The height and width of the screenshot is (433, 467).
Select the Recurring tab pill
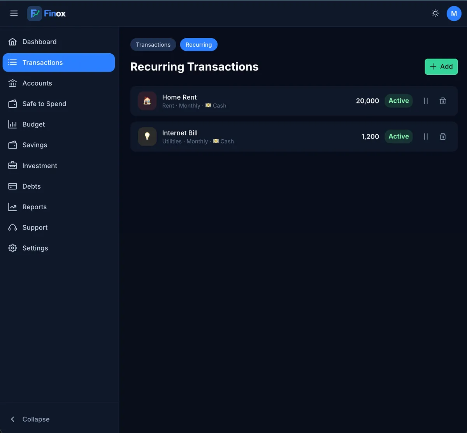[x=198, y=45]
